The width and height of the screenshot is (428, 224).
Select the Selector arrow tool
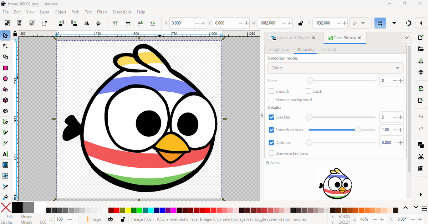(x=5, y=35)
